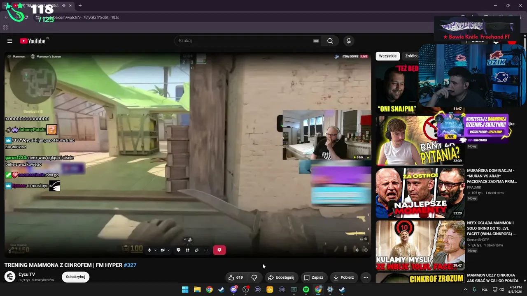Screen dimensions: 527x296
Task: Open the "BANY ZA PYTANIA?" thumbnail
Action: pyautogui.click(x=420, y=141)
